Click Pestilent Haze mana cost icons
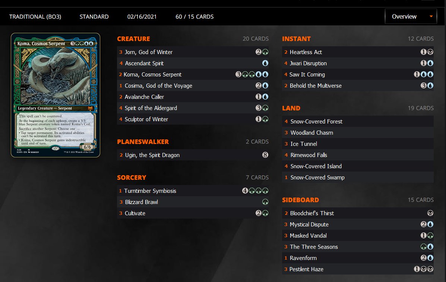This screenshot has width=446, height=282. click(424, 269)
